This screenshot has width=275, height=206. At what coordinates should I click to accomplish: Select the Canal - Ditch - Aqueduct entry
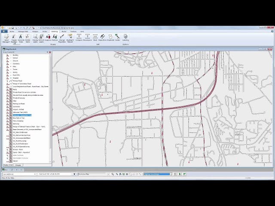pyautogui.click(x=21, y=152)
